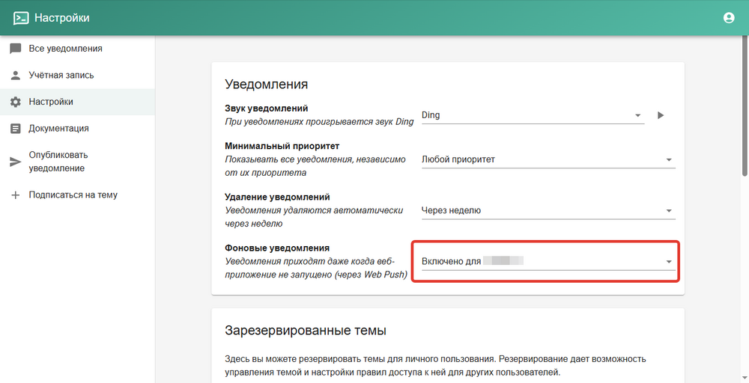
Task: Expand the Минимальный приоритет dropdown
Action: [x=547, y=159]
